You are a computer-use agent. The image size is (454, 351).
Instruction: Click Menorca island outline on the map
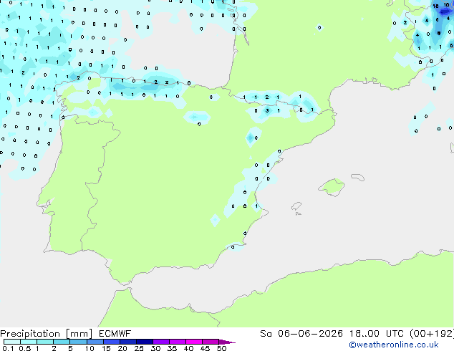[357, 177]
